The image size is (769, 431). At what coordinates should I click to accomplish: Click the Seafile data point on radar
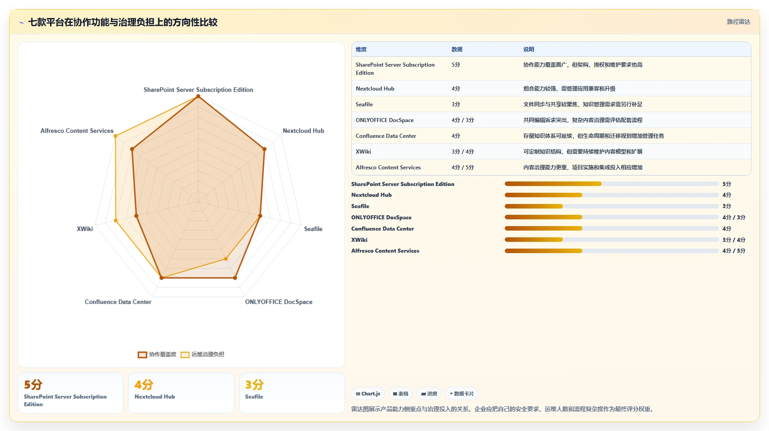point(260,216)
